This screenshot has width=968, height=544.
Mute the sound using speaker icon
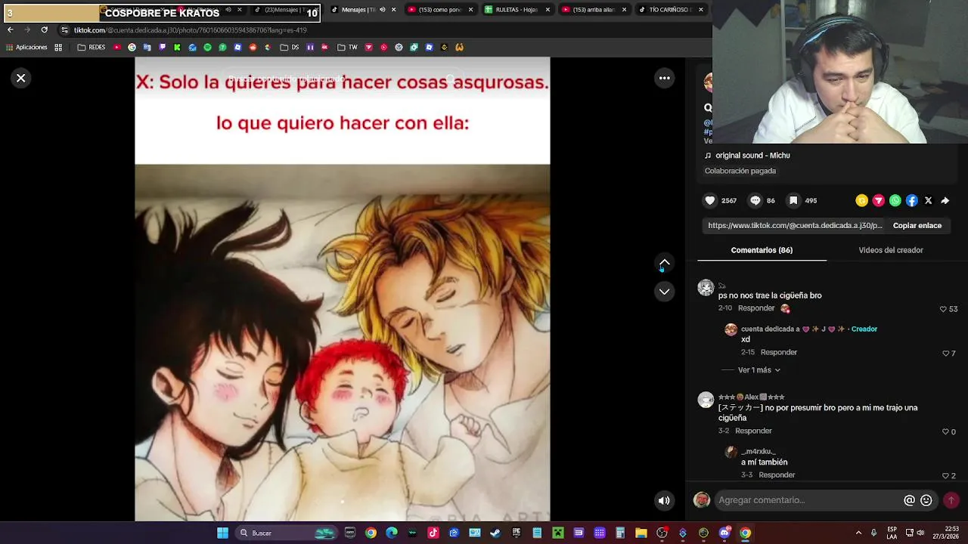click(664, 500)
